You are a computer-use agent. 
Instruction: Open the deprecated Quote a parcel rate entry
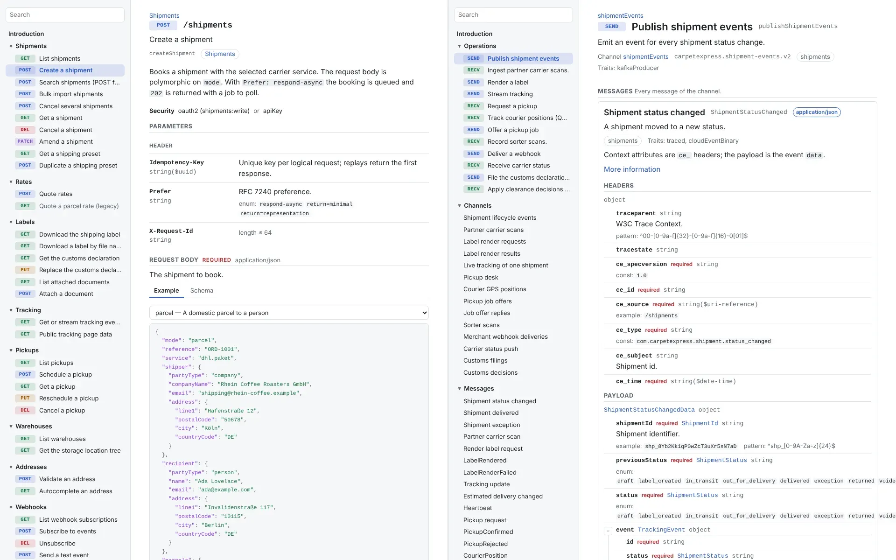click(x=65, y=206)
